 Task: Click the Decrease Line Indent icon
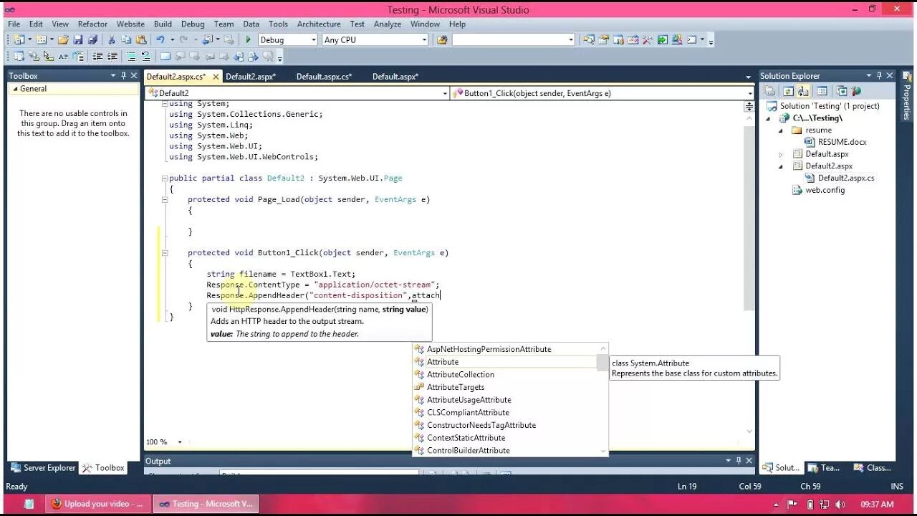[97, 57]
